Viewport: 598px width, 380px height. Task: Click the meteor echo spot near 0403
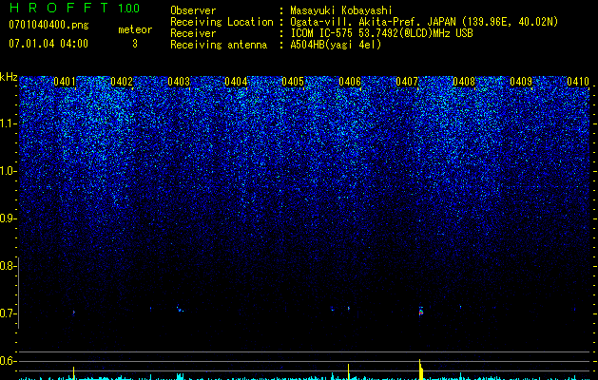coord(180,310)
